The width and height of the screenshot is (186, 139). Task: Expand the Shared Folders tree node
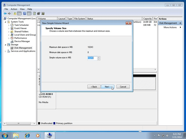tap(9, 32)
